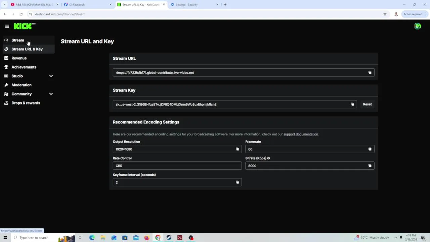
Task: Copy the Stream Key
Action: coord(352,104)
